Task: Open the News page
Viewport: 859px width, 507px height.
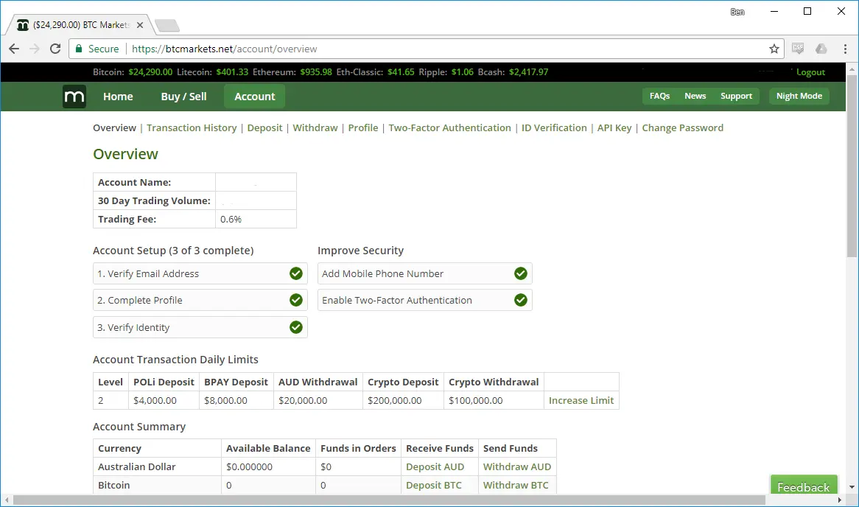Action: pos(695,96)
